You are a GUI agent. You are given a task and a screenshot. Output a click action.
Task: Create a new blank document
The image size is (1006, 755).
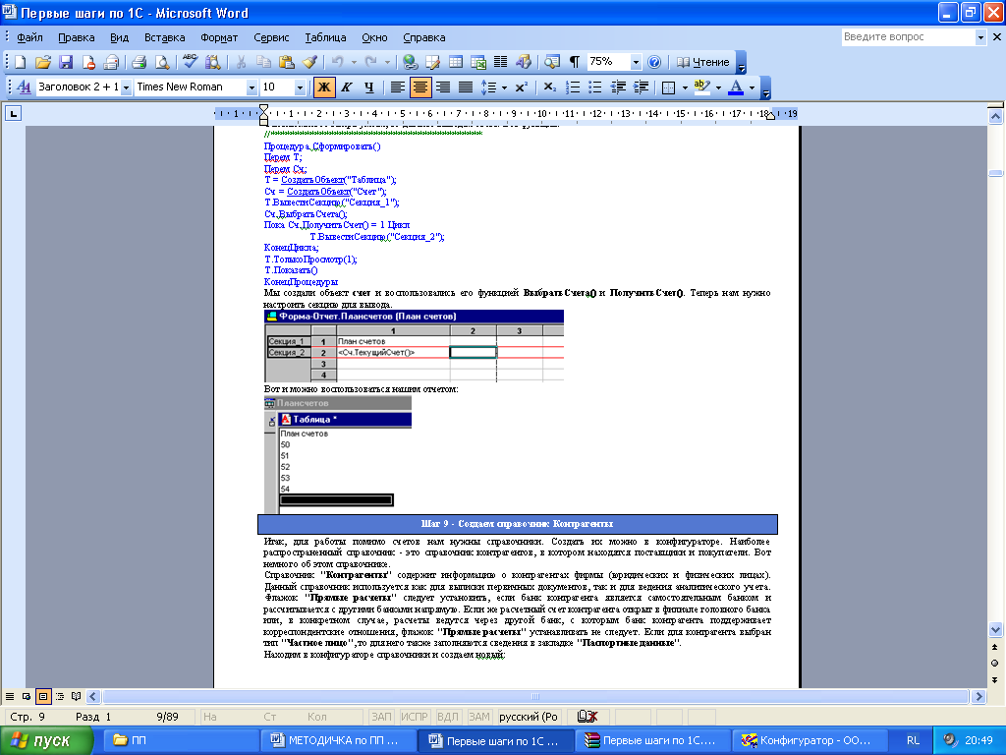(x=20, y=62)
